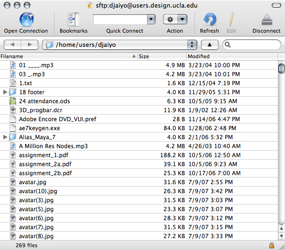This screenshot has height=250, width=285.
Task: Select the 24 attendance.ods spreadsheet icon
Action: coord(13,101)
